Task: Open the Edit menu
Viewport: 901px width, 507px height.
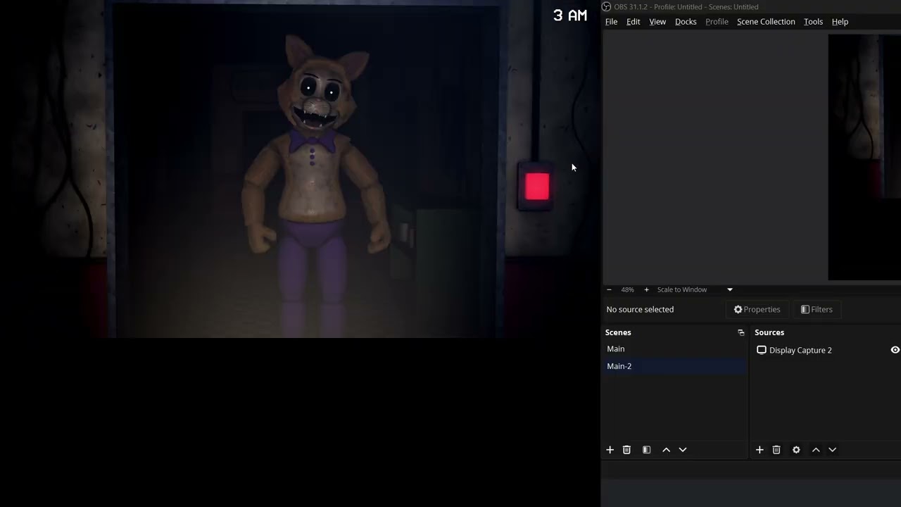Action: [633, 22]
